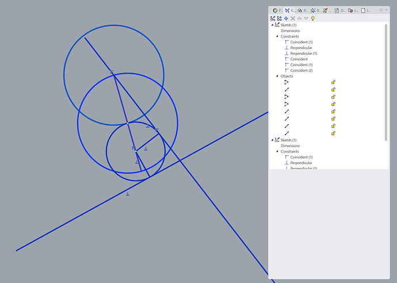Toggle the yellow lightbulb highlight icon
397x283 pixels.
pyautogui.click(x=313, y=18)
